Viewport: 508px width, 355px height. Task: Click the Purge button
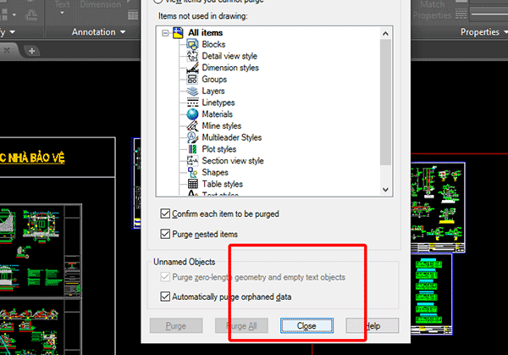pyautogui.click(x=176, y=325)
